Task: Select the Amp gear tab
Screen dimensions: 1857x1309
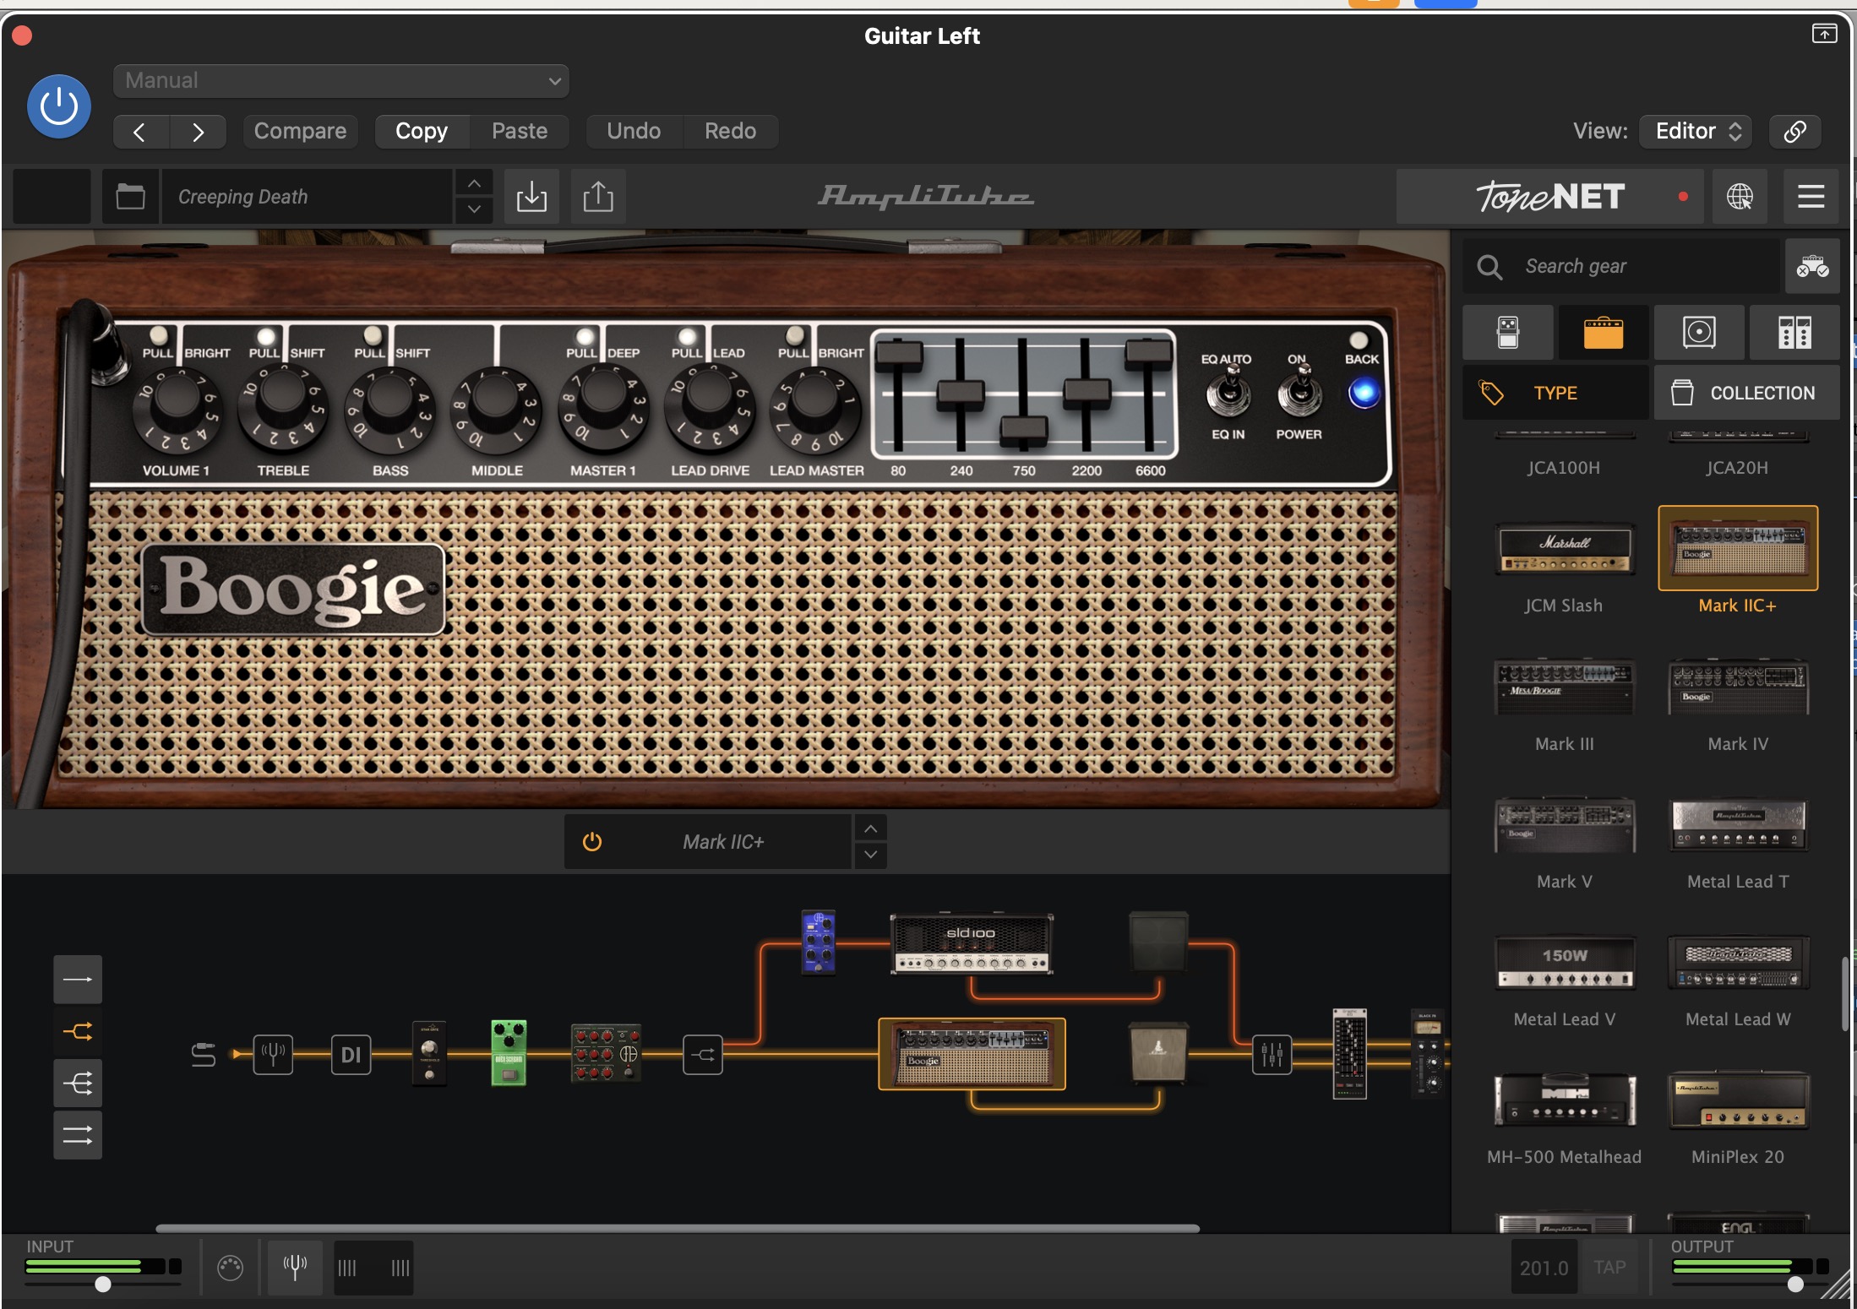Action: point(1603,332)
